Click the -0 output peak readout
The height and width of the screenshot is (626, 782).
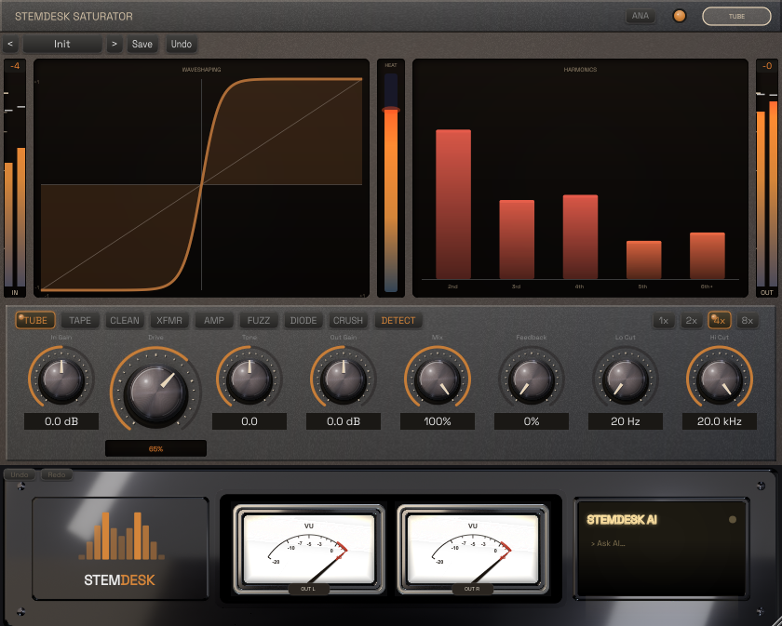[767, 66]
